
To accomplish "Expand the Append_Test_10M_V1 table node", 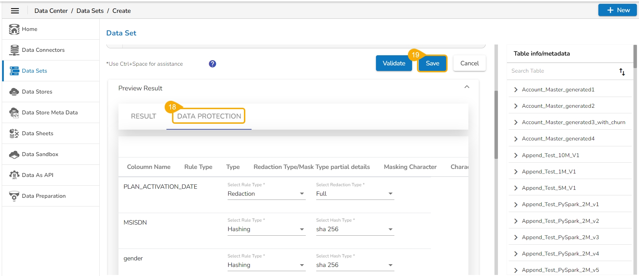I will point(516,155).
